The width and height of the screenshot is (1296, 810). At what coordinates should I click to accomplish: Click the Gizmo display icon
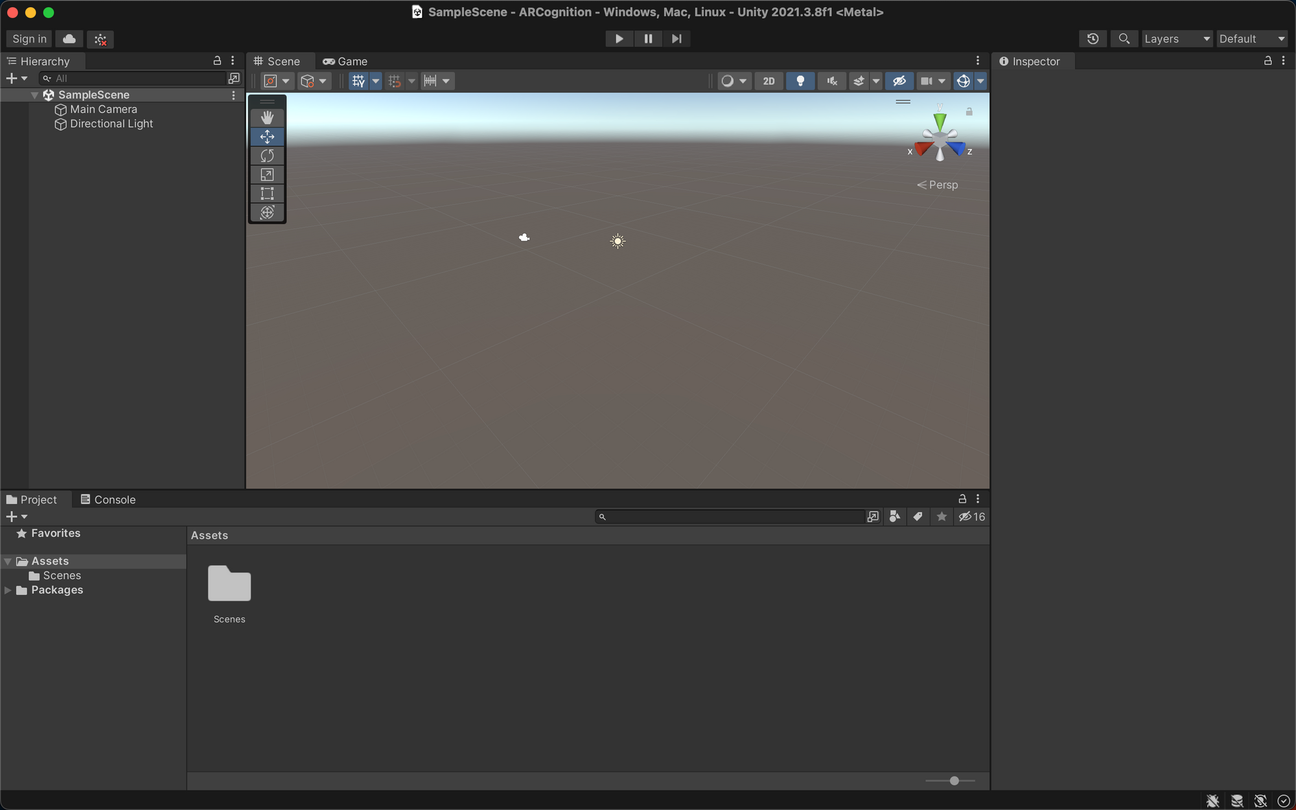click(963, 81)
